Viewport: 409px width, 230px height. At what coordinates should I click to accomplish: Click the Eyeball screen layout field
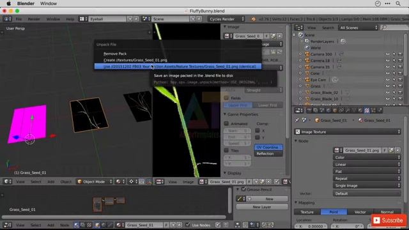point(107,19)
